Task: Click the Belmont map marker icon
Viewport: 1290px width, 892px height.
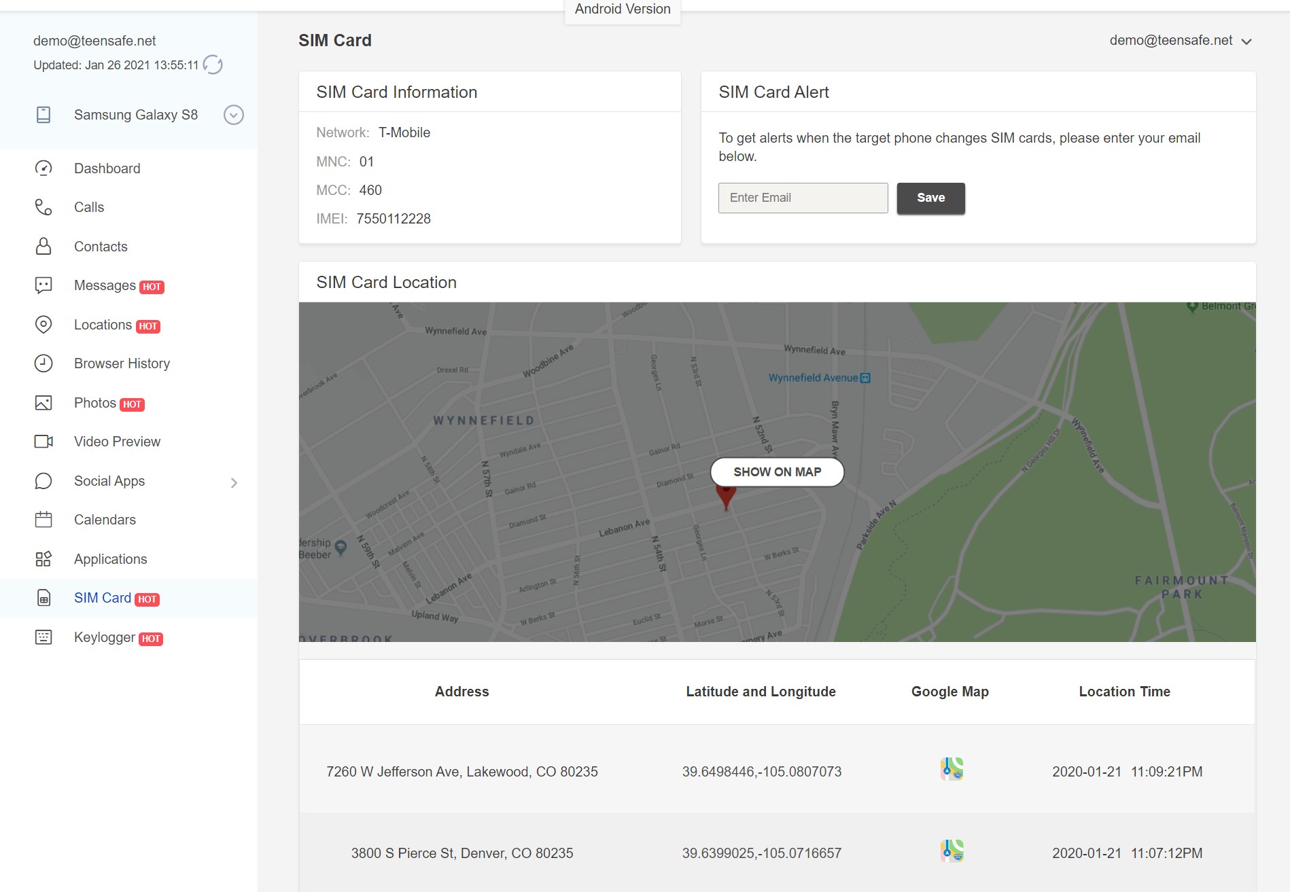Action: coord(1192,307)
